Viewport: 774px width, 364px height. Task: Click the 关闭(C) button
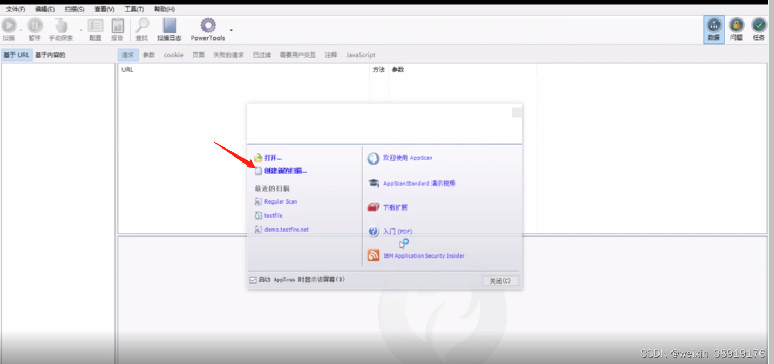click(500, 281)
